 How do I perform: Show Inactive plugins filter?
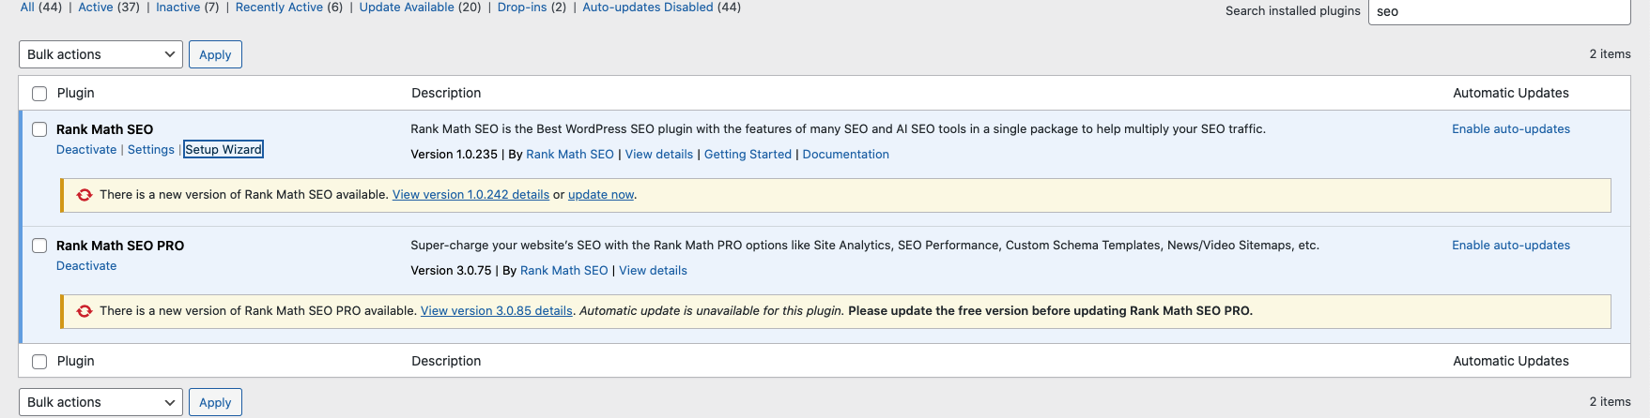coord(187,7)
